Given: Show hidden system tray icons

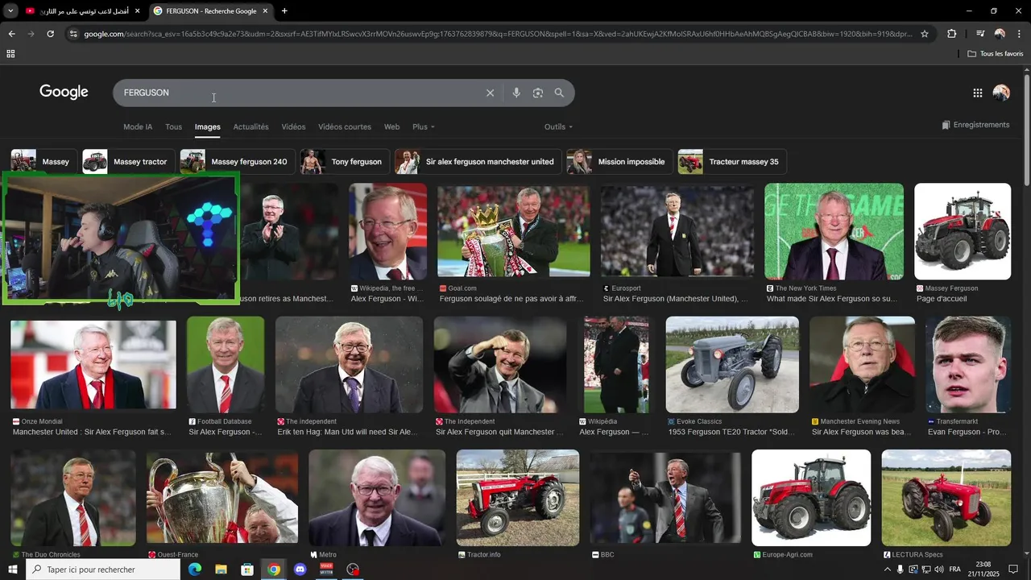Looking at the screenshot, I should (x=888, y=570).
